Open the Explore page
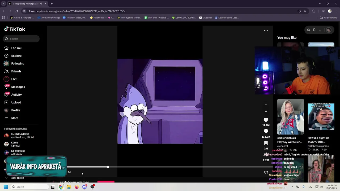 point(16,56)
